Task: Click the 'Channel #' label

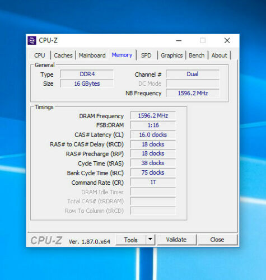Action: (x=148, y=74)
